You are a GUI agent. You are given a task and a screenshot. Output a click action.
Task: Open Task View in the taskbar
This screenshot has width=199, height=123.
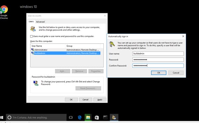[x=71, y=117]
